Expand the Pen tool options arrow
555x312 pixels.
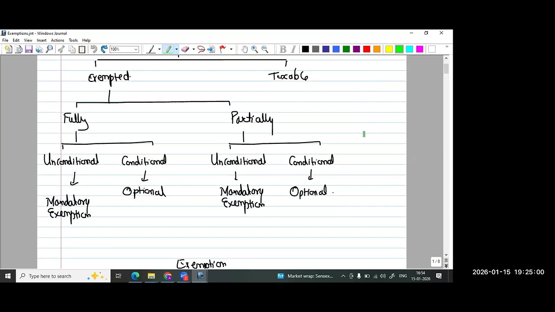(x=159, y=49)
